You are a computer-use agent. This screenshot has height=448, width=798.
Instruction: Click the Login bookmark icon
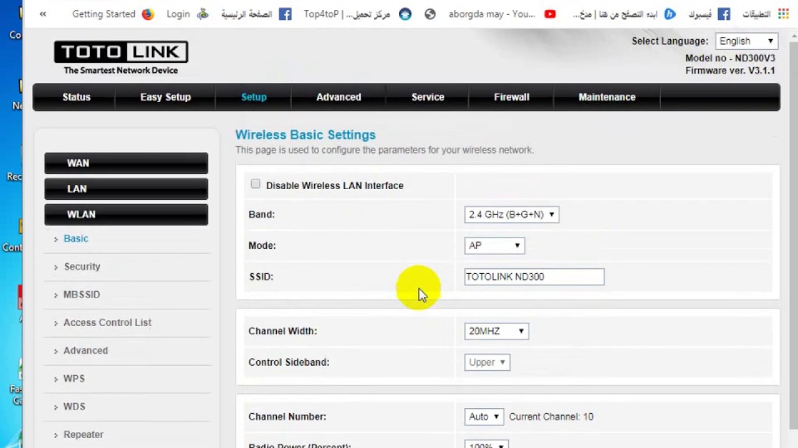203,14
